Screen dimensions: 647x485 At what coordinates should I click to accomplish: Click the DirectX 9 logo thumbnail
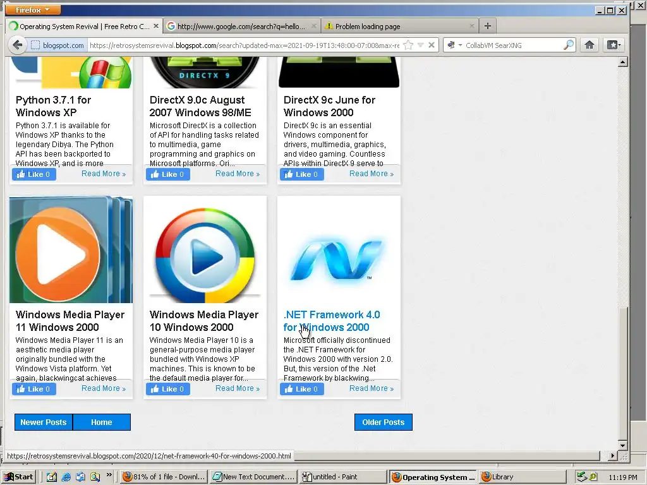click(x=205, y=73)
